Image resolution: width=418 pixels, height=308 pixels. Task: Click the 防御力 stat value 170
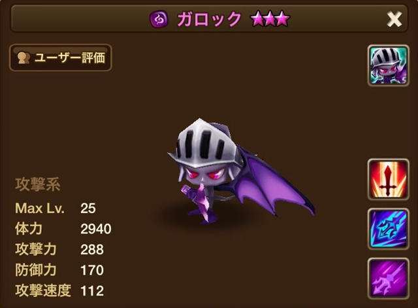(x=92, y=270)
